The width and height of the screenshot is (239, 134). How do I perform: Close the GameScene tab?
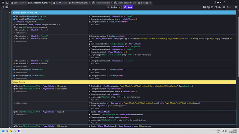tap(25, 3)
